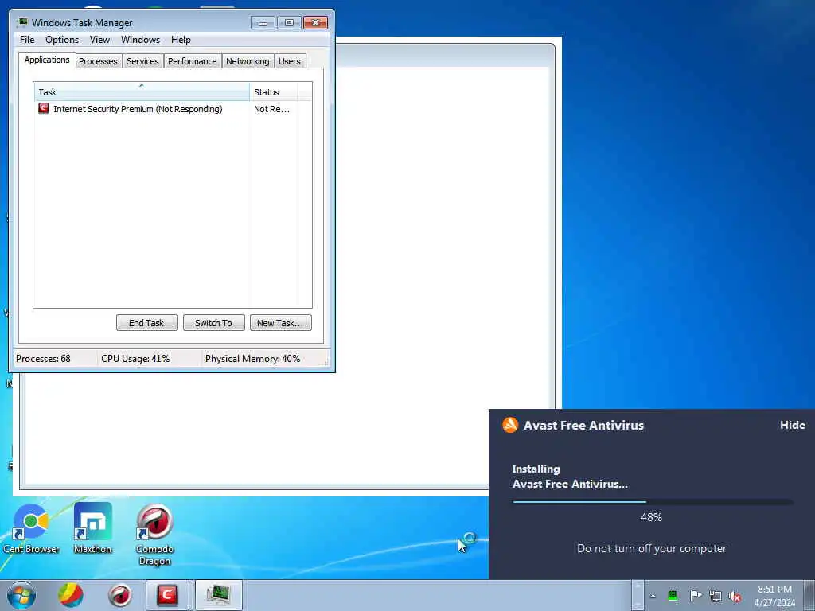The height and width of the screenshot is (611, 815).
Task: Switch to the Networking tab
Action: coord(248,61)
